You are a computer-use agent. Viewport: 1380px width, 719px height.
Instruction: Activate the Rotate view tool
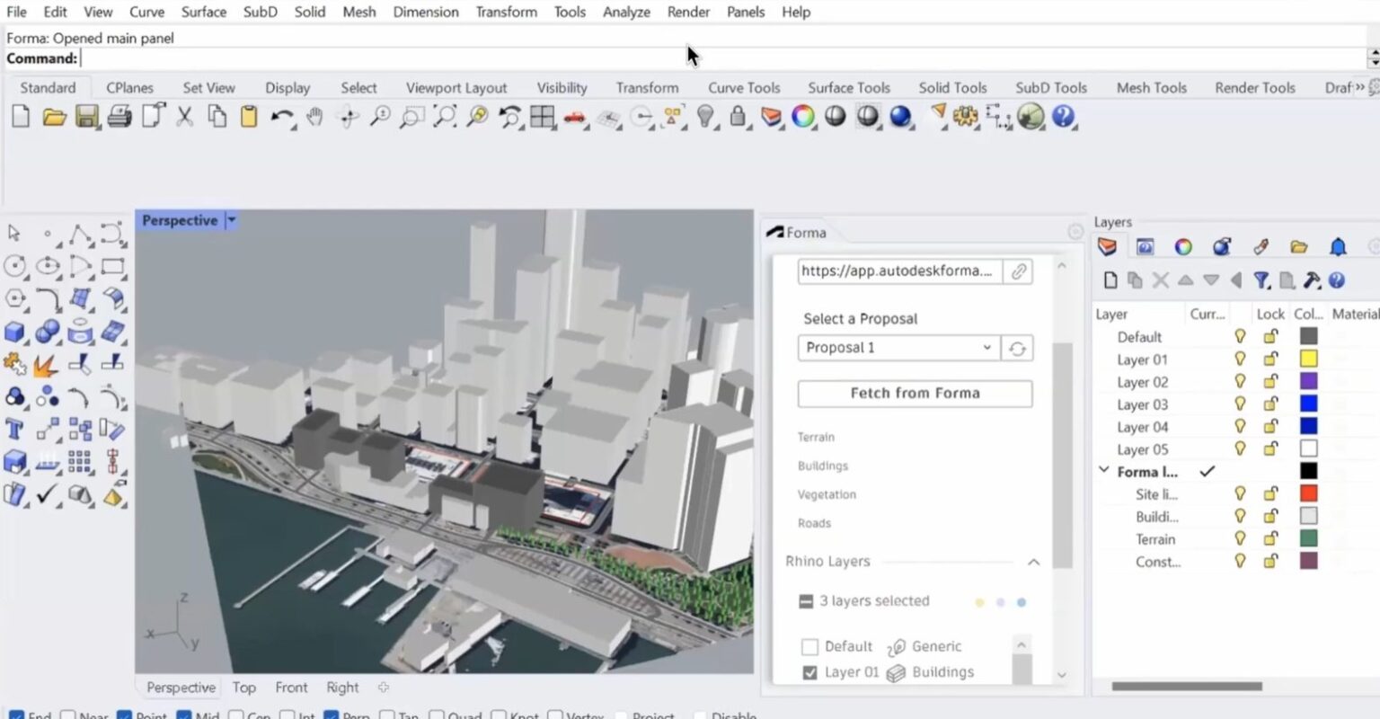[348, 117]
